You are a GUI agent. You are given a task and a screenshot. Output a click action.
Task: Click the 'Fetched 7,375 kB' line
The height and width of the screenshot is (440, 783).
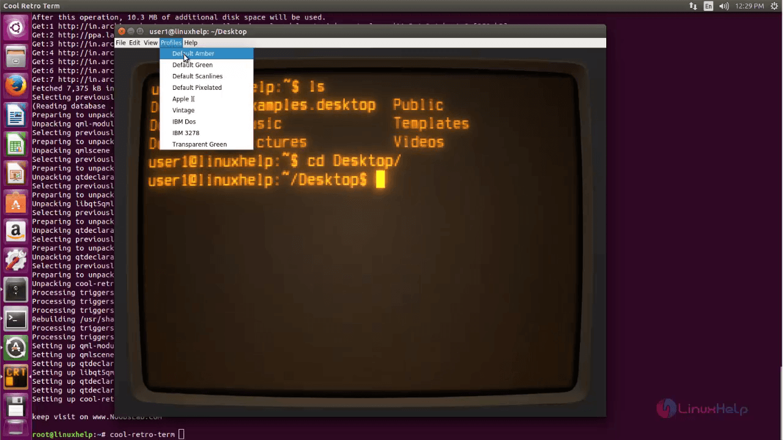[x=73, y=89]
